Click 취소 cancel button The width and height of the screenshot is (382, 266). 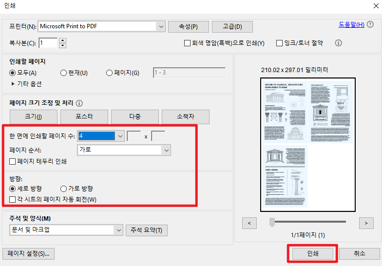coord(360,253)
